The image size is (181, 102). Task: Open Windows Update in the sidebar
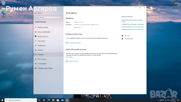[48, 27]
